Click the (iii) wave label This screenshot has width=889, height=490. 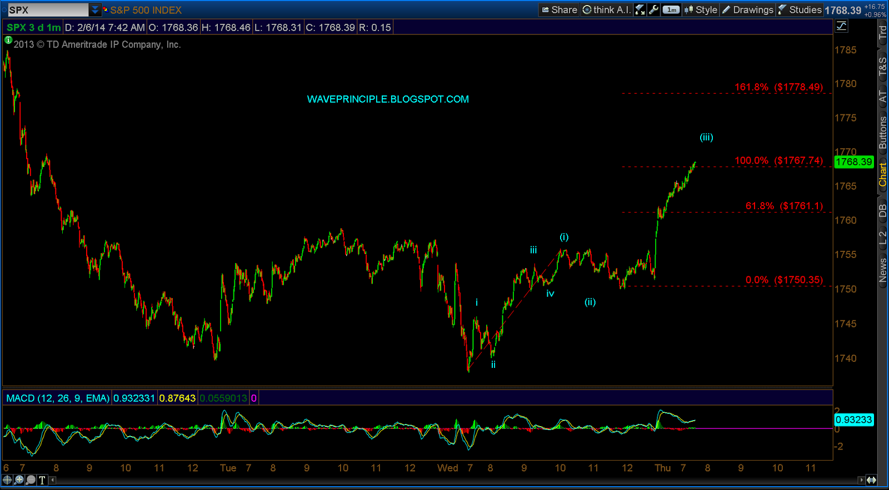pyautogui.click(x=706, y=137)
